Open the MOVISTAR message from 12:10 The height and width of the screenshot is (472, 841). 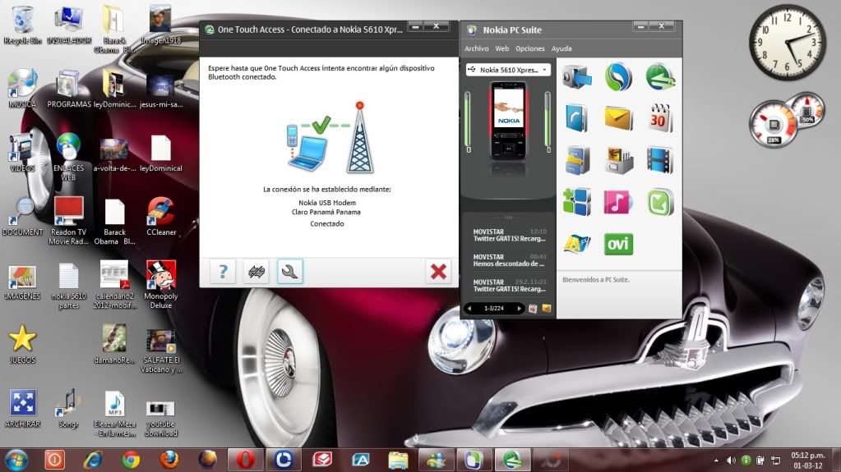tap(509, 236)
